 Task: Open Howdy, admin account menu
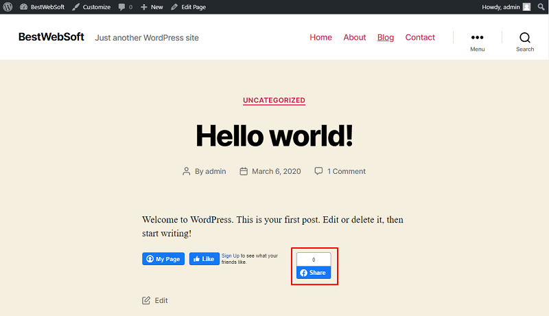click(x=506, y=7)
